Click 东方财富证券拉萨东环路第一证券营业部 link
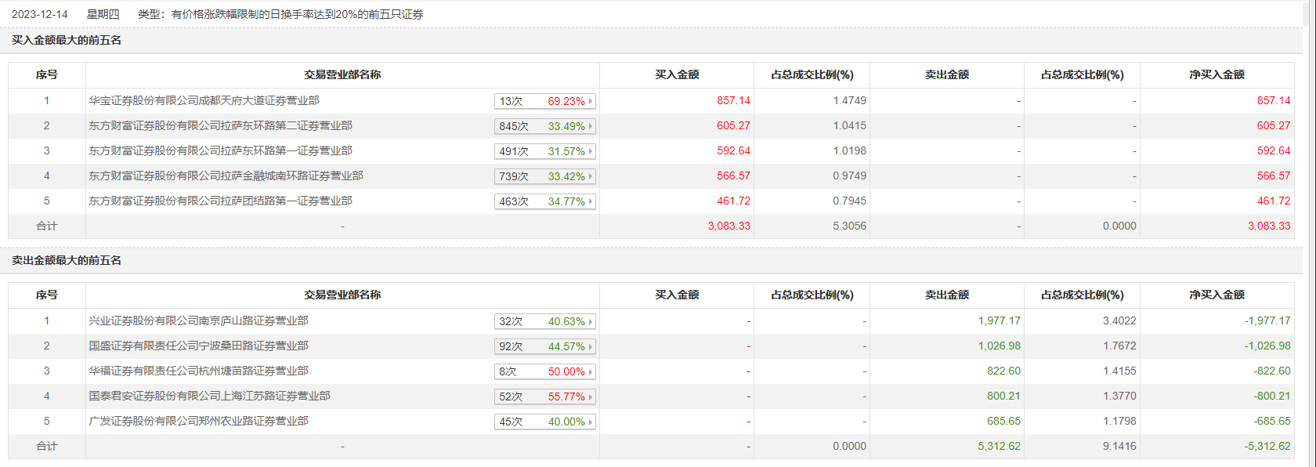The height and width of the screenshot is (467, 1316). pos(220,150)
